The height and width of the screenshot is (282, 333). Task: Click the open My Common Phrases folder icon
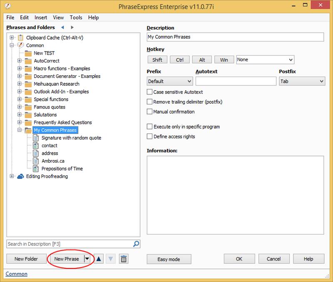[28, 130]
